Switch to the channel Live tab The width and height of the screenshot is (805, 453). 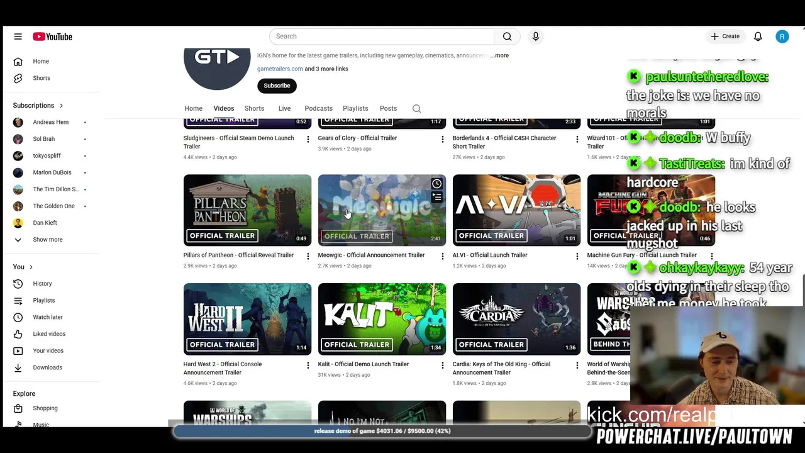284,108
